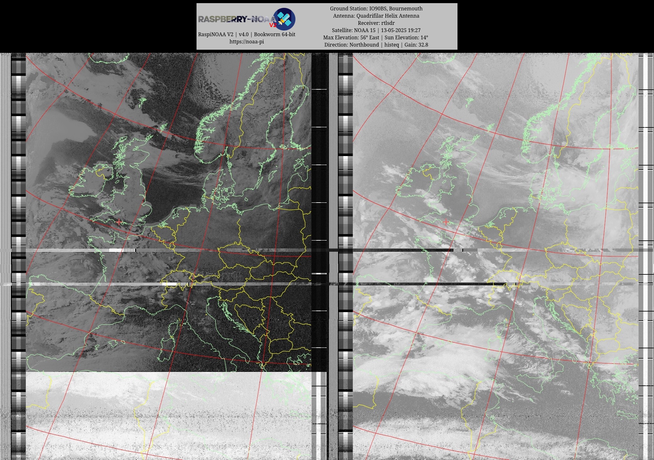This screenshot has width=654, height=460.
Task: Click the red ground station cross on right image
Action: pos(446,222)
